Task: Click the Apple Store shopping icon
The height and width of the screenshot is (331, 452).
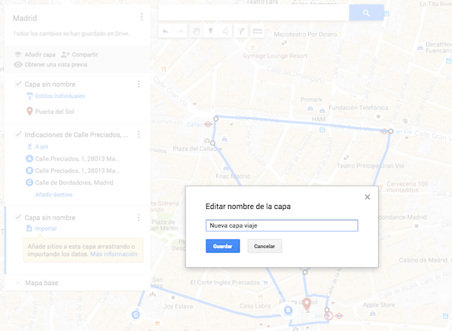Action: (373, 313)
